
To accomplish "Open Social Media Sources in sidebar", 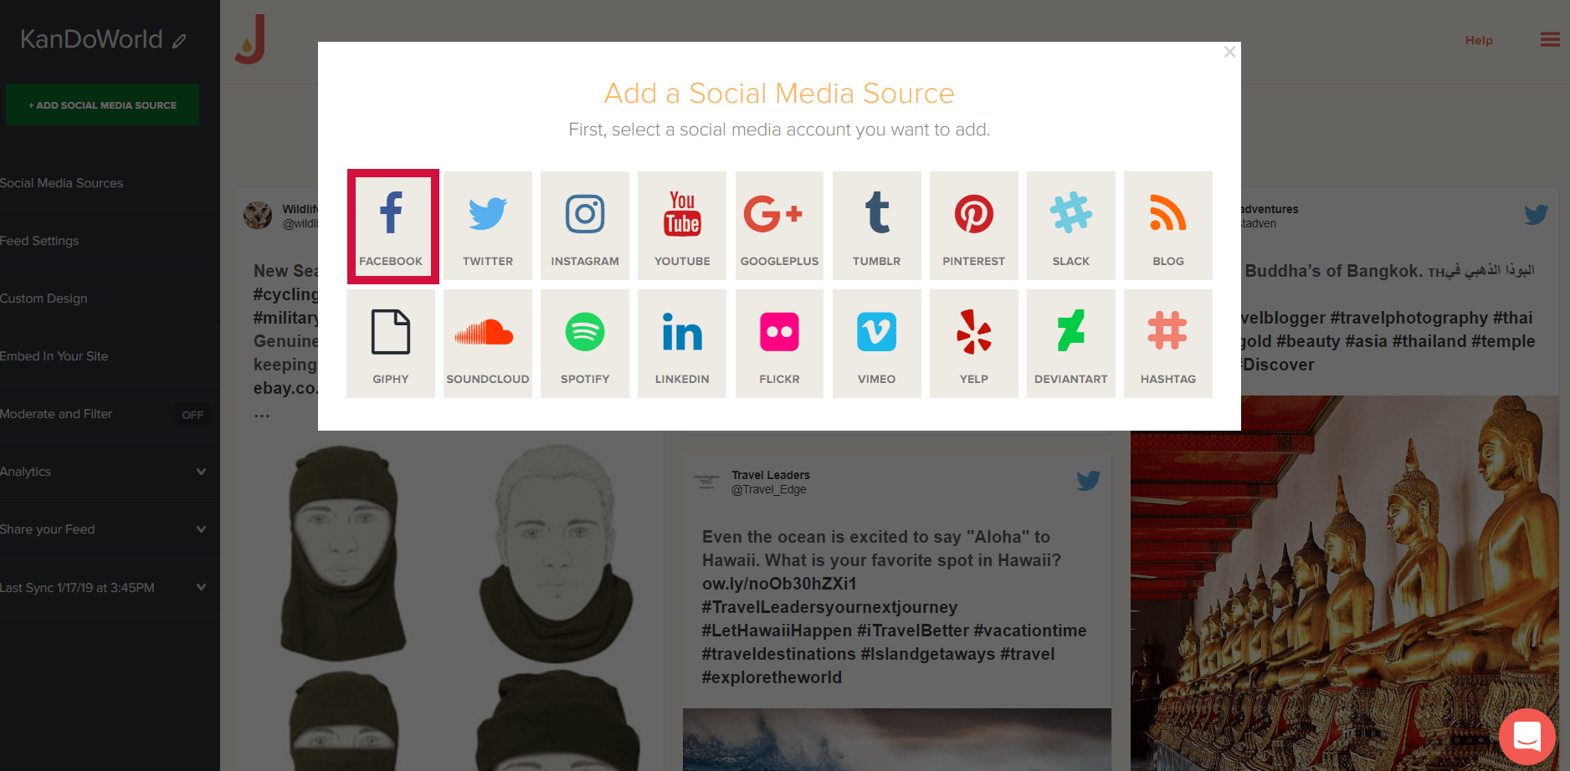I will click(x=61, y=183).
